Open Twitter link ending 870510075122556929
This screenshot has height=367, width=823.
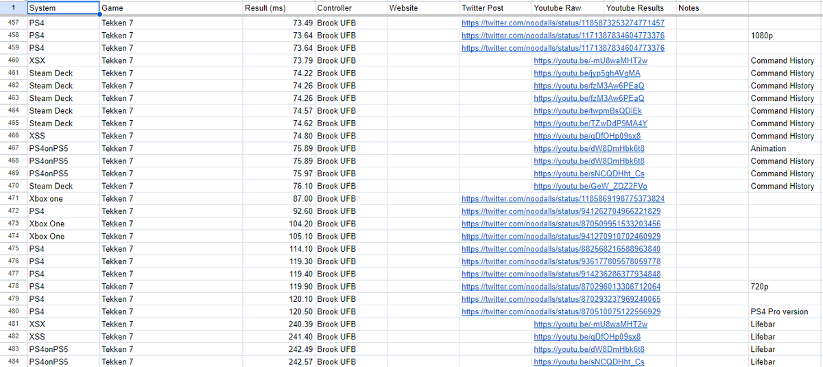(561, 312)
